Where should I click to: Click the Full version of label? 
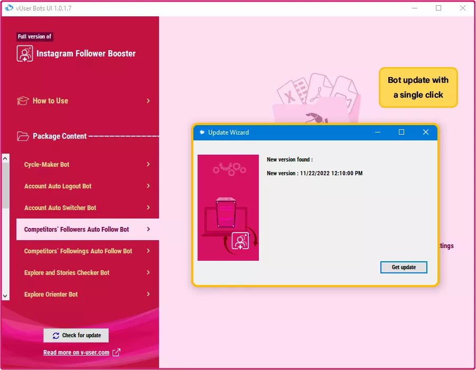(35, 37)
